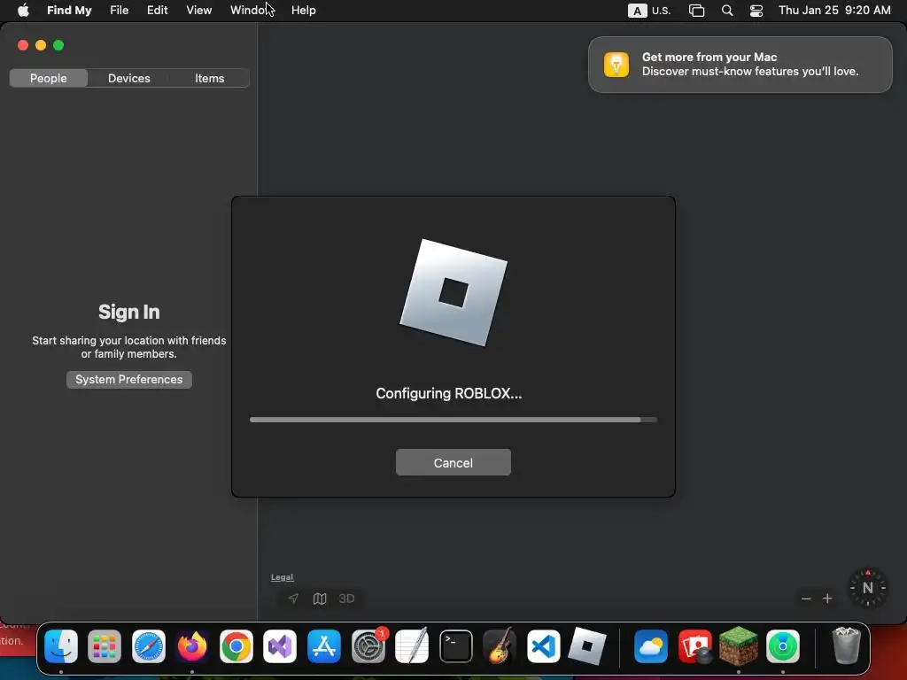
Task: Open the Window menu
Action: [252, 11]
